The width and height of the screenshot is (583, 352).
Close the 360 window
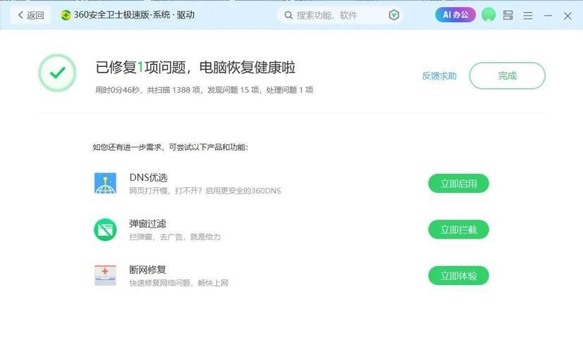click(567, 15)
